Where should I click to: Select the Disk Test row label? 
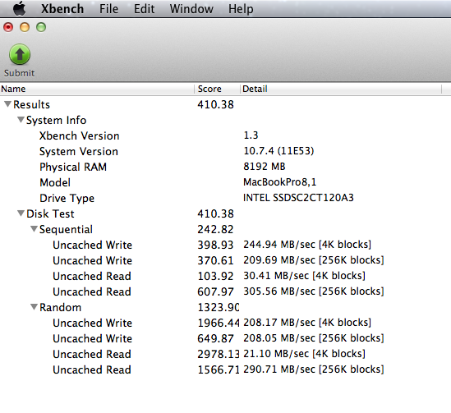[50, 213]
